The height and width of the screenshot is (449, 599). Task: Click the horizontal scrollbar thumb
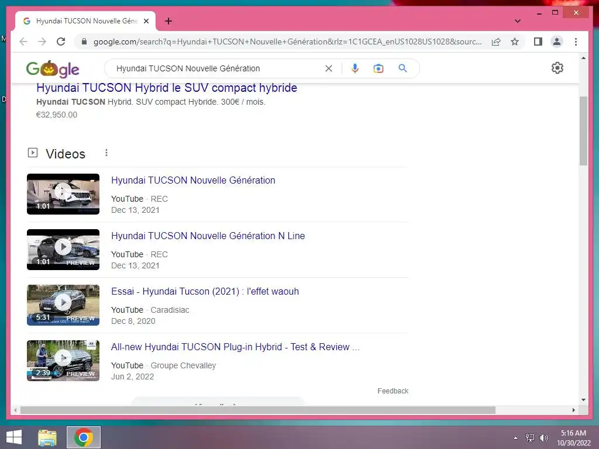coord(258,410)
